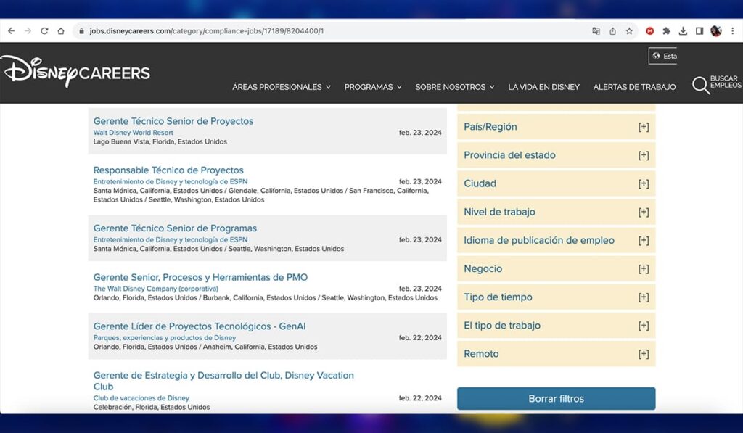The image size is (743, 433).
Task: Go to La Vida en Disney
Action: pyautogui.click(x=543, y=87)
